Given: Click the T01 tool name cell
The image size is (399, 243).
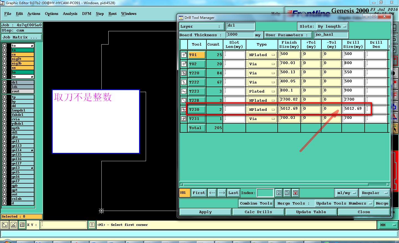Looking at the screenshot, I should [x=197, y=55].
